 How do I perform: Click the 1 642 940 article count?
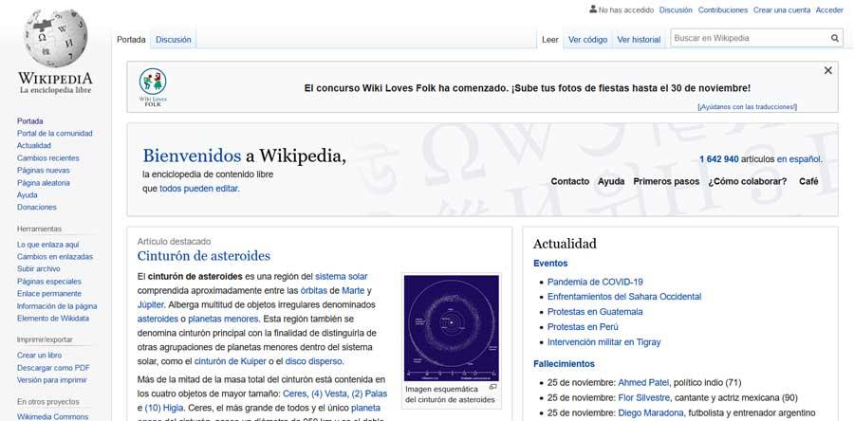click(719, 159)
